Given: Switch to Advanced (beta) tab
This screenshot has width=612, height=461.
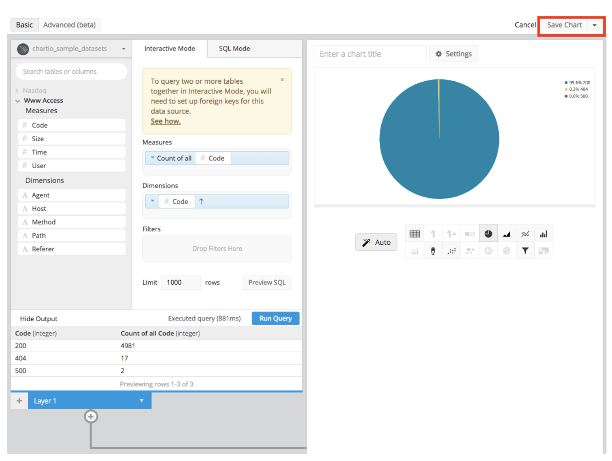Looking at the screenshot, I should coord(69,25).
